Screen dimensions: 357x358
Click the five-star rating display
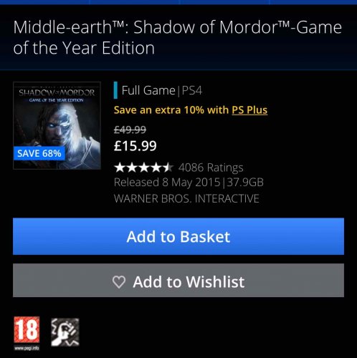pos(143,168)
